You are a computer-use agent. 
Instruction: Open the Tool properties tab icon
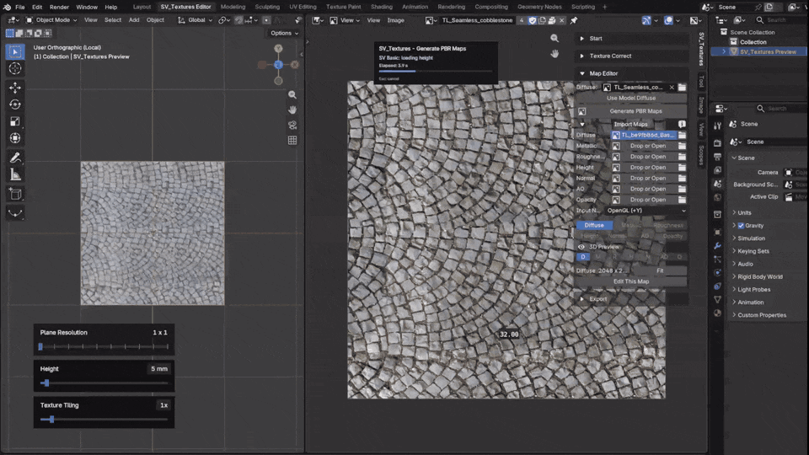tap(718, 126)
